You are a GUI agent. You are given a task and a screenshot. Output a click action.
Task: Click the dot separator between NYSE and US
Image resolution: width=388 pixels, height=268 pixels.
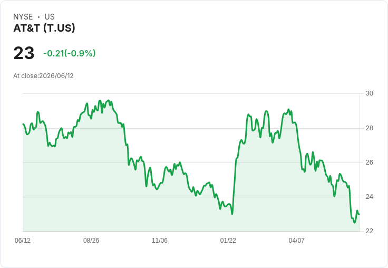click(38, 17)
